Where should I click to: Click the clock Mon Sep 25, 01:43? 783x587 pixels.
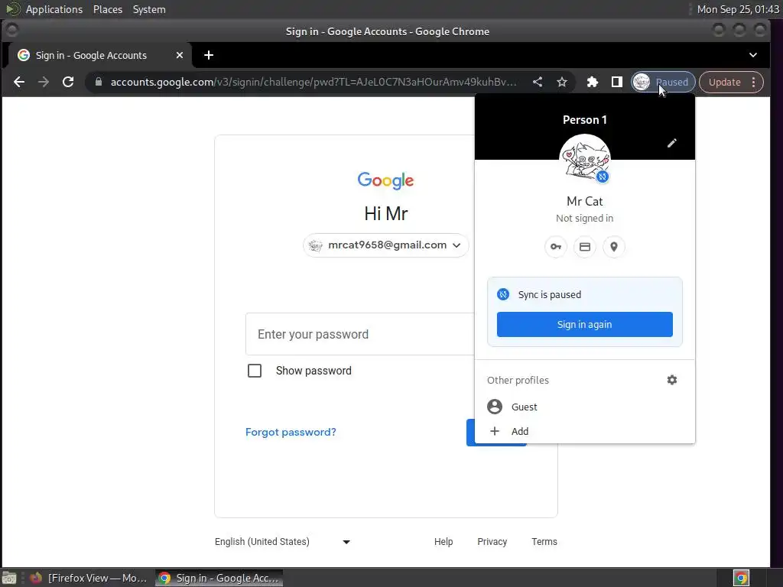click(738, 9)
